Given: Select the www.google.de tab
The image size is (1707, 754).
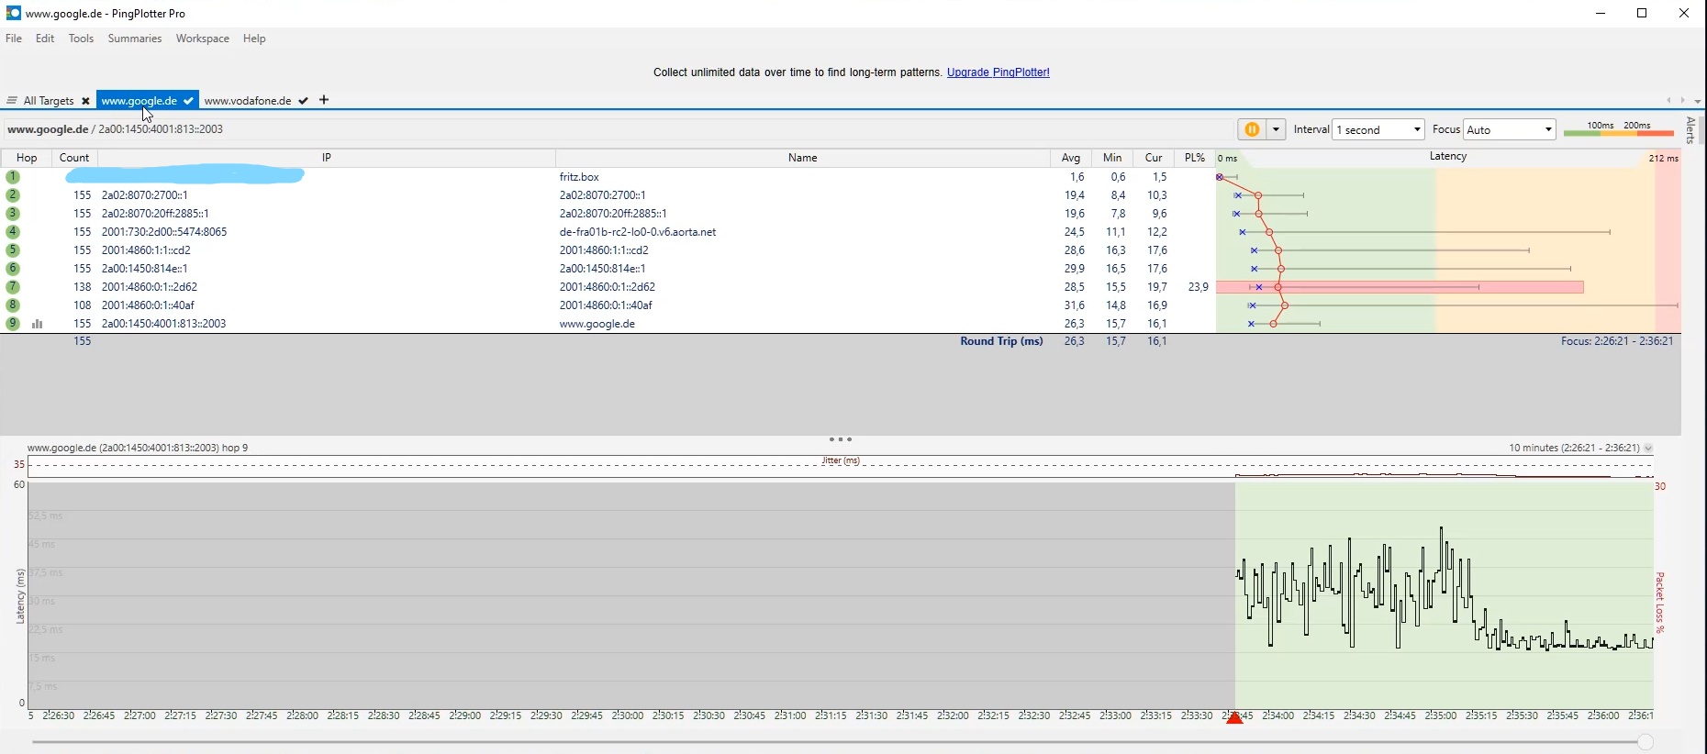Looking at the screenshot, I should click(139, 101).
